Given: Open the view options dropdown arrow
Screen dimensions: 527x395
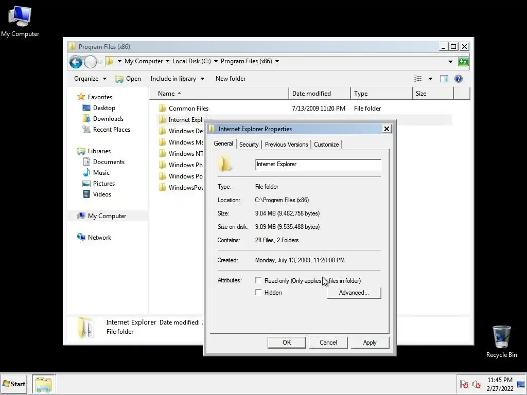Looking at the screenshot, I should 430,79.
